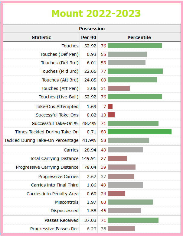Screen dimensions: 183x236
Task: Click the Percentile column header
Action: point(139,37)
